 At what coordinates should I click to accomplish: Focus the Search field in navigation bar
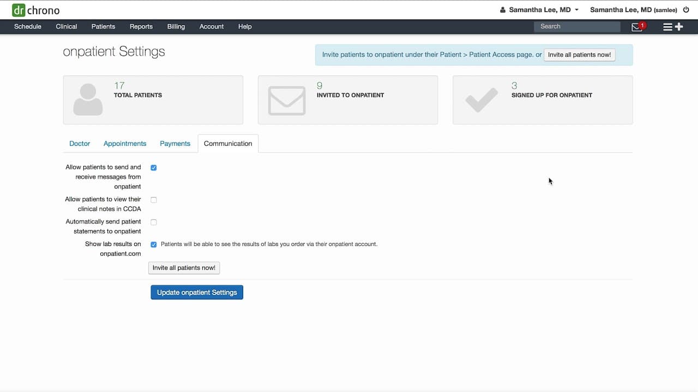coord(577,26)
